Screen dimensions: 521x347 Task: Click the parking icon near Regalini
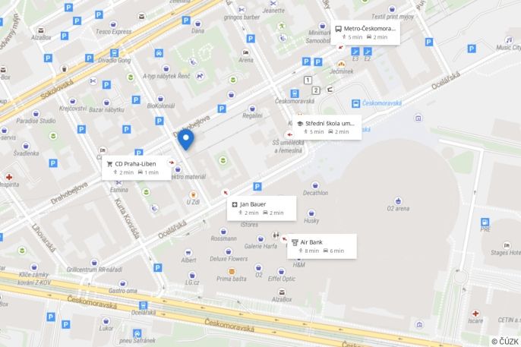point(222,109)
